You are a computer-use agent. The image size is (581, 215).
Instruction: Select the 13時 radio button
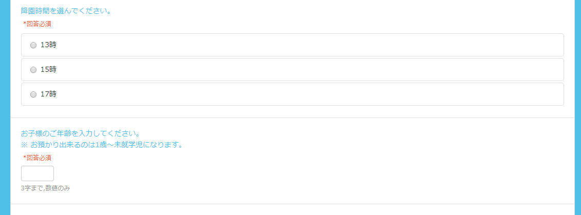33,45
